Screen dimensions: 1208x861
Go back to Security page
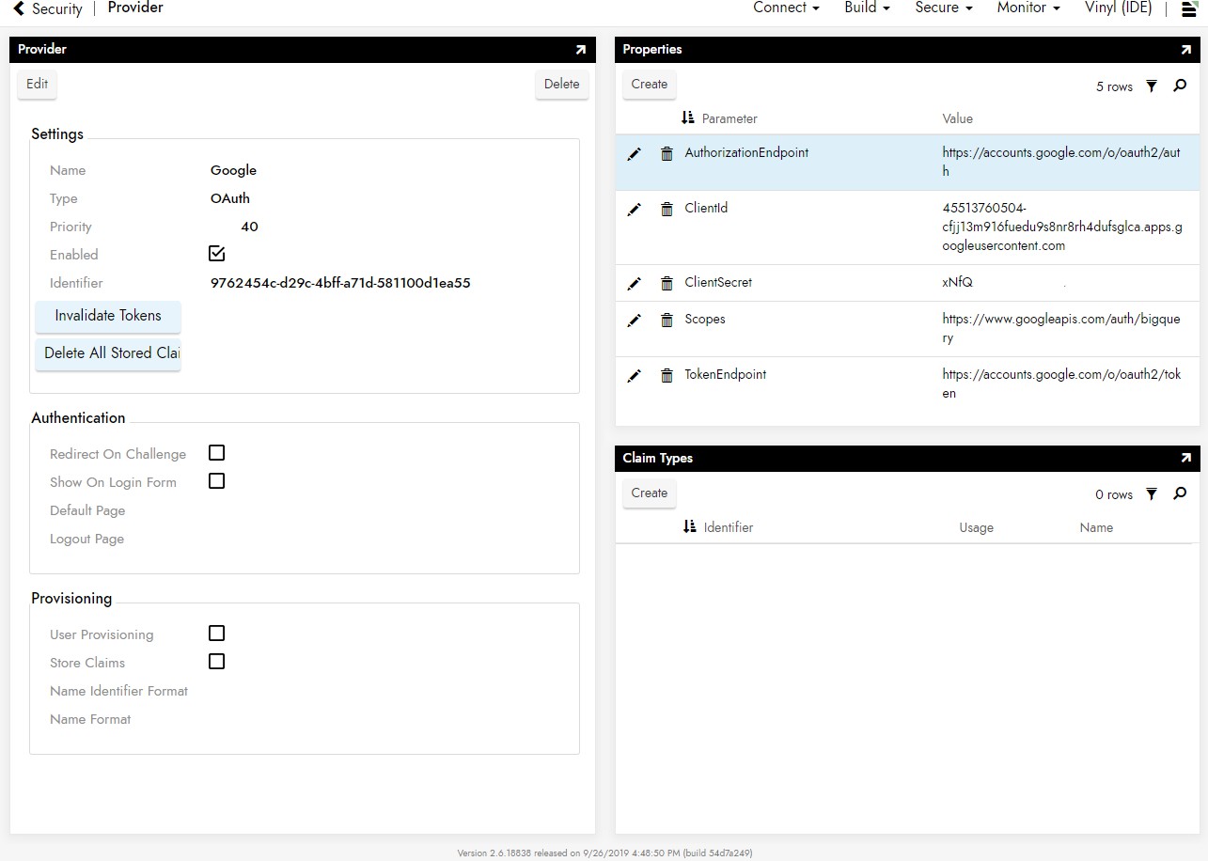click(48, 9)
